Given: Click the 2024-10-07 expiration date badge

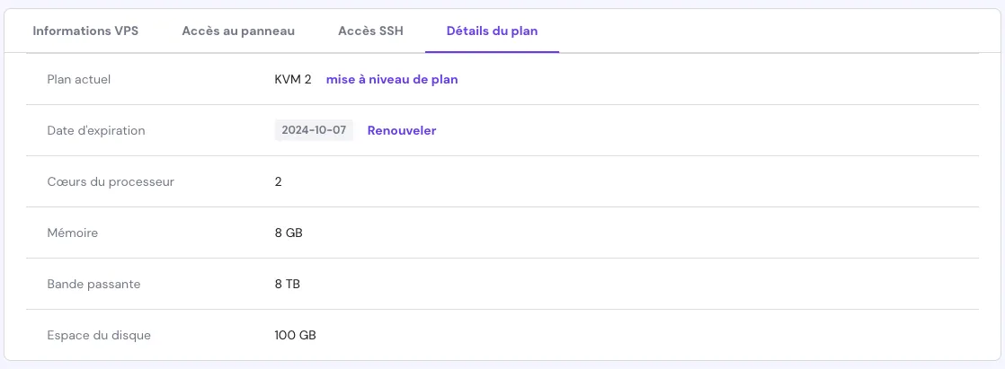Looking at the screenshot, I should pyautogui.click(x=314, y=130).
